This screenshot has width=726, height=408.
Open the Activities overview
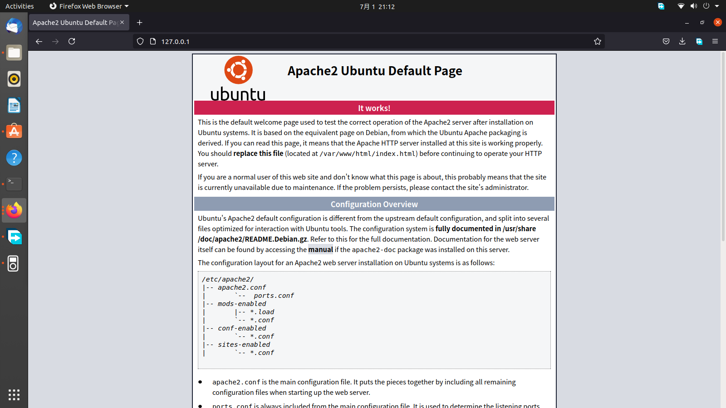20,6
